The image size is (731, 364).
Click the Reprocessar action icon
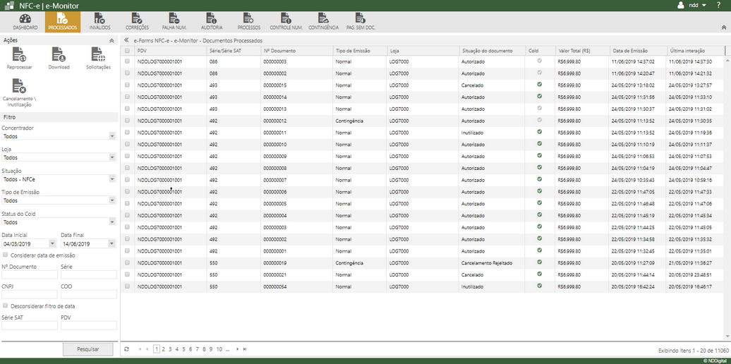click(20, 56)
